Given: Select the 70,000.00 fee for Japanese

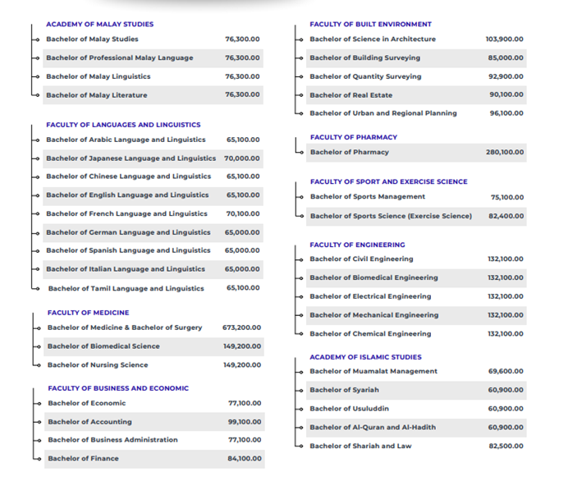Looking at the screenshot, I should click(241, 158).
